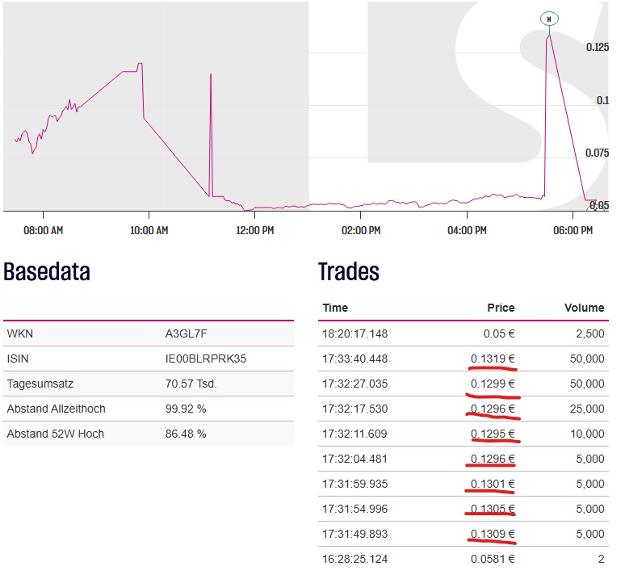Click the ISIN value IE00BLRPRK35

203,359
